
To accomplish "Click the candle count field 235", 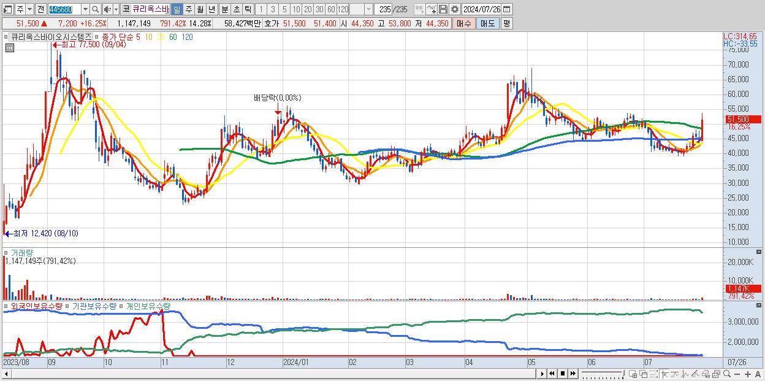I will [x=384, y=9].
